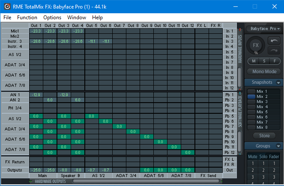Toggle the global Mute M button

254,61
